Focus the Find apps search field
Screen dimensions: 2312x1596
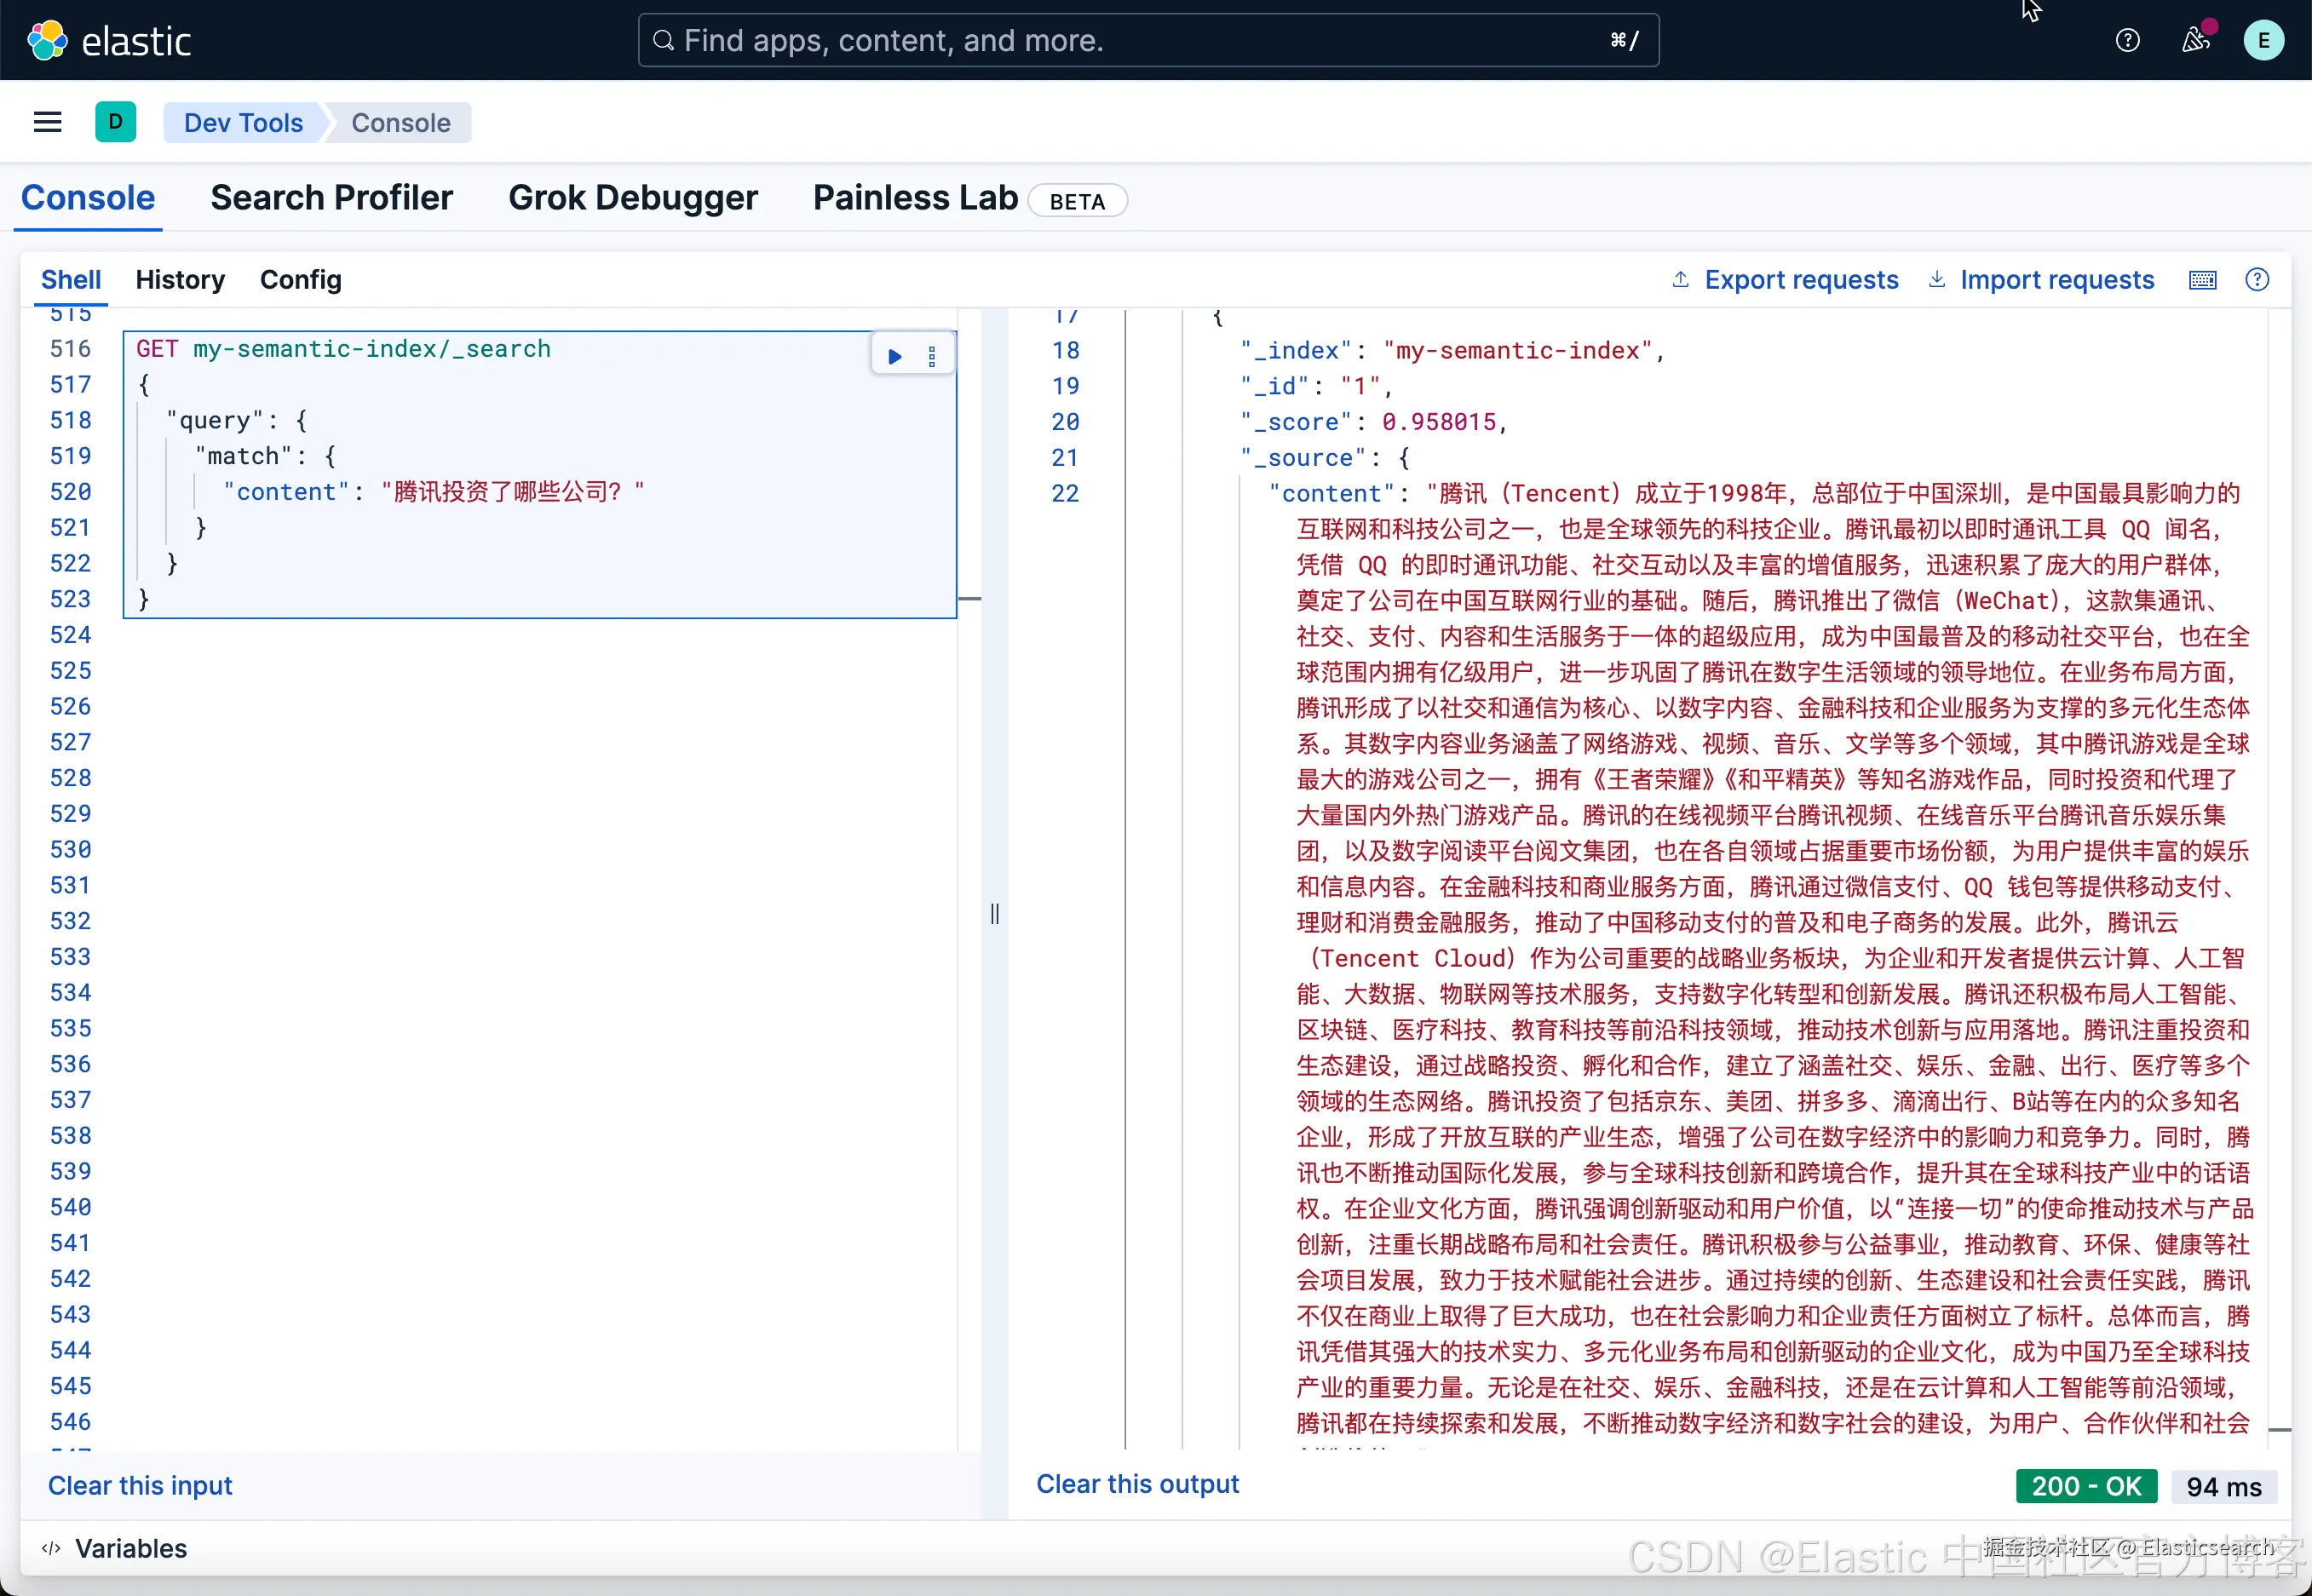pos(1148,41)
